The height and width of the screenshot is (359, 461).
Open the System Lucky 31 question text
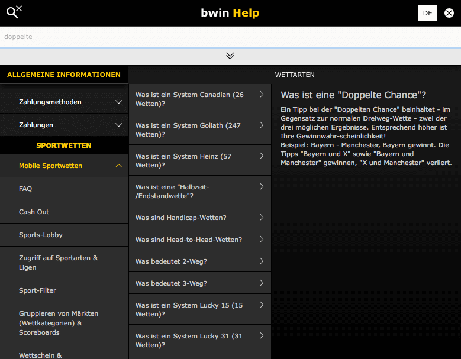(189, 340)
